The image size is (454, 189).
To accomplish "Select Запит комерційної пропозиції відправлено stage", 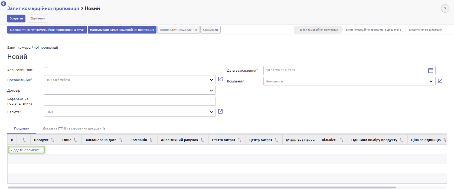I will (373, 30).
